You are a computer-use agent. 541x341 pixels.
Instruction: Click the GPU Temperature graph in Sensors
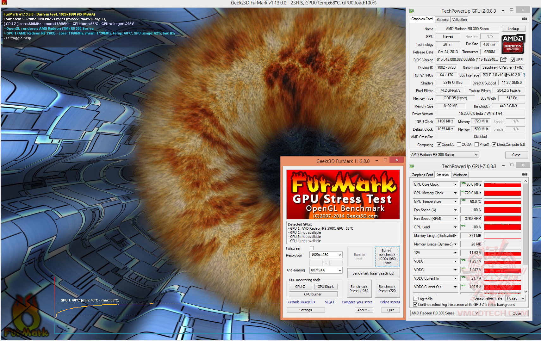[x=502, y=201]
